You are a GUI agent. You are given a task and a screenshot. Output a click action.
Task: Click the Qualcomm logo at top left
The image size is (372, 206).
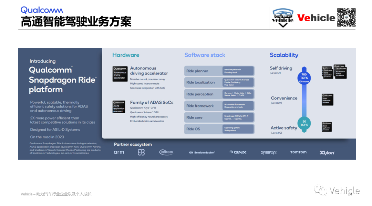(x=42, y=10)
